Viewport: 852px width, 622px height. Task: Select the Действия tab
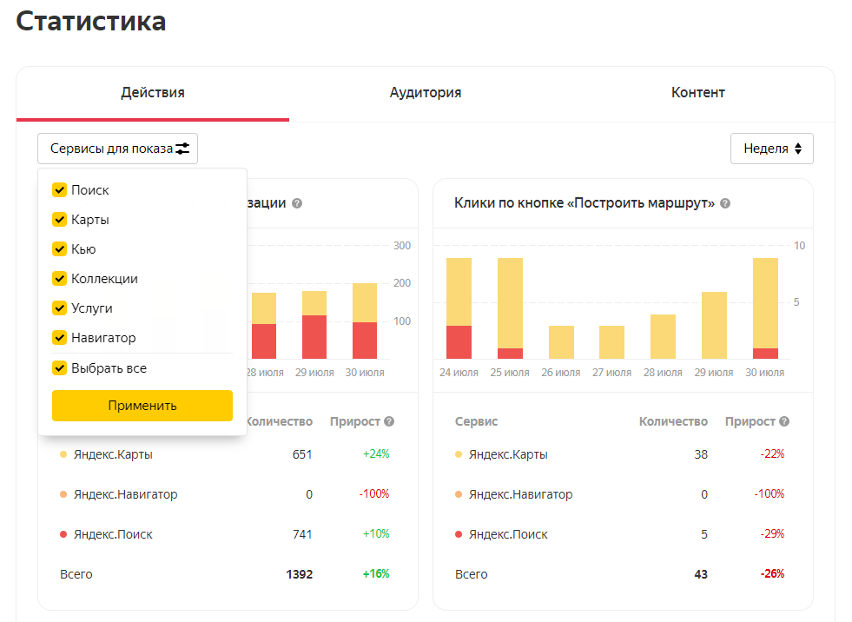153,93
